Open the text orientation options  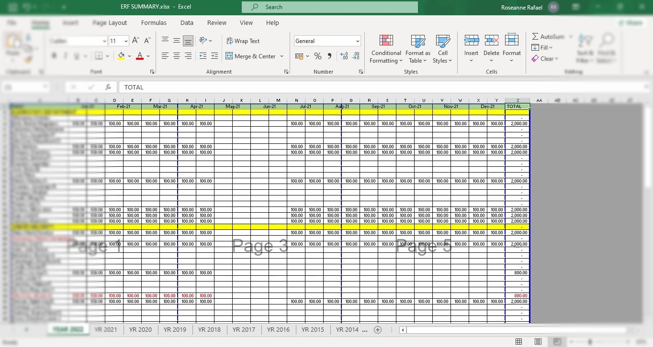[x=205, y=41]
